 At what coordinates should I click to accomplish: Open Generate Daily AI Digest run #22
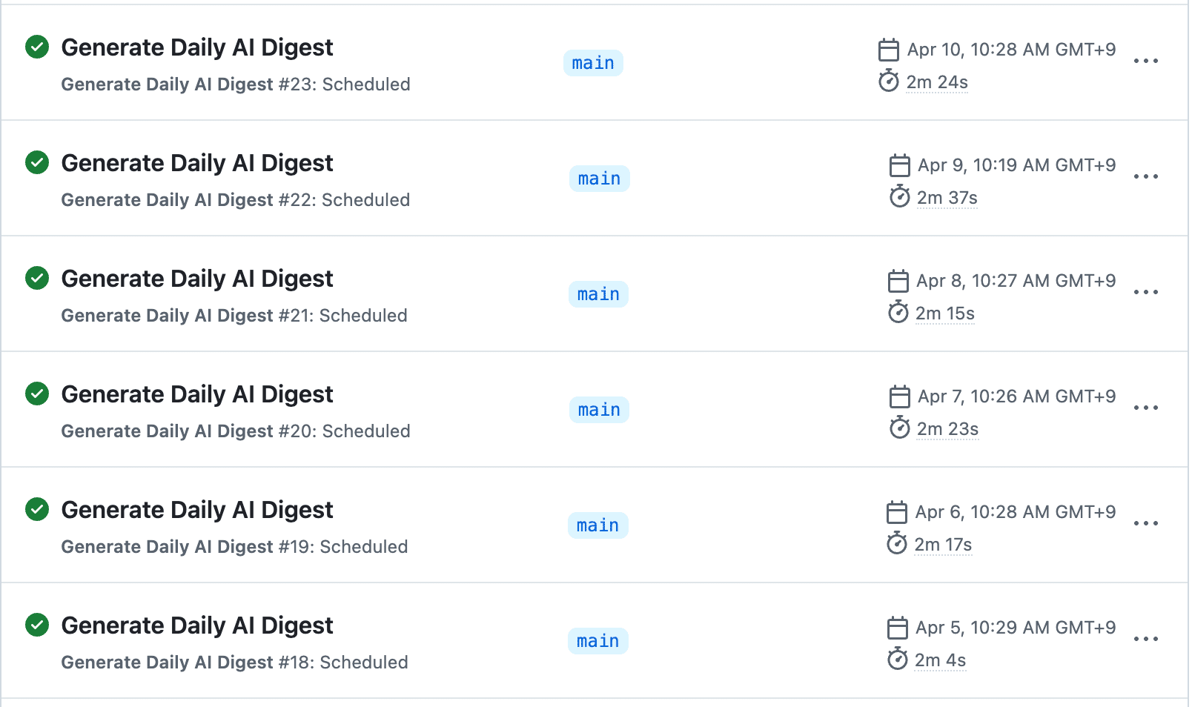tap(197, 163)
